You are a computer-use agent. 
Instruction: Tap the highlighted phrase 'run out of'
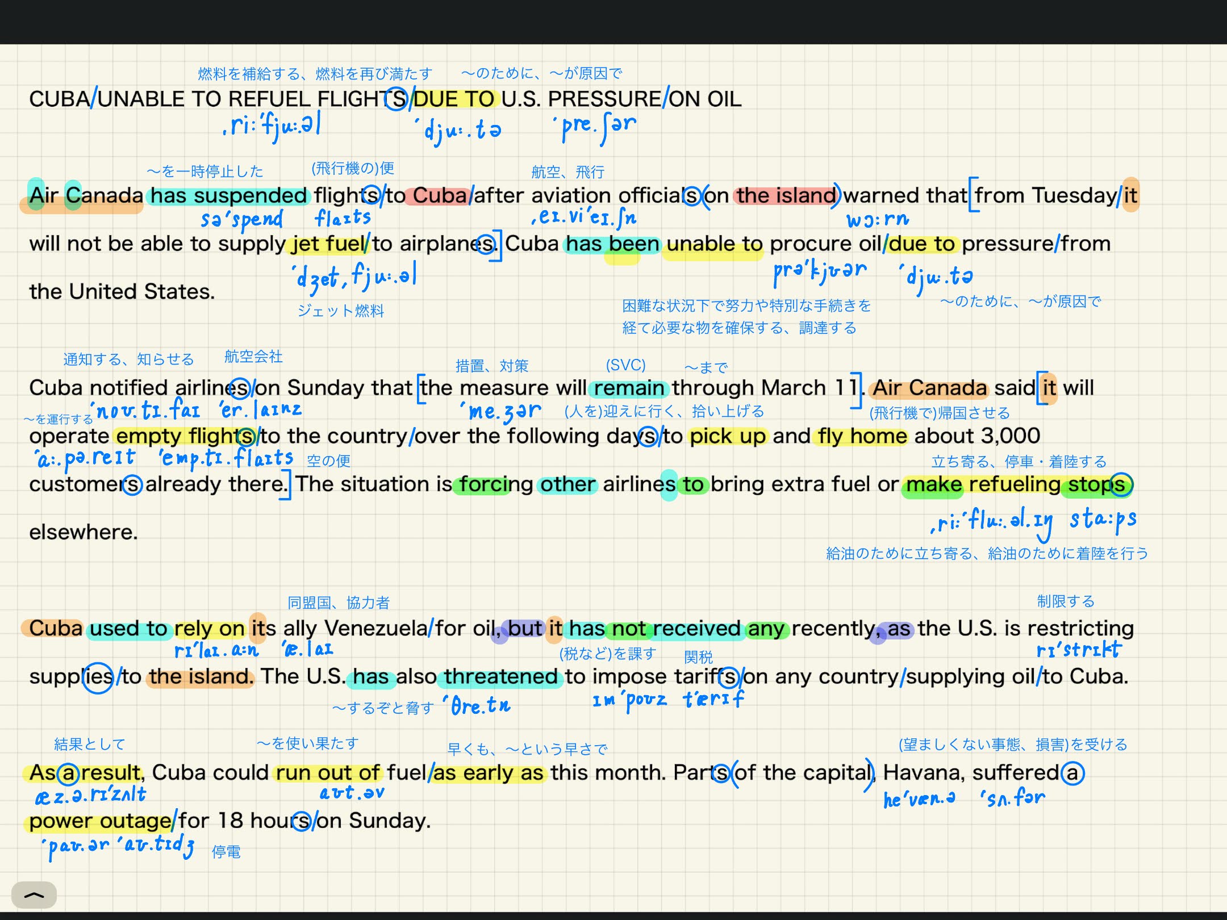tap(327, 773)
